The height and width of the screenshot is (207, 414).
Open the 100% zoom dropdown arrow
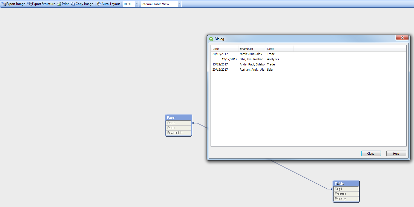137,4
